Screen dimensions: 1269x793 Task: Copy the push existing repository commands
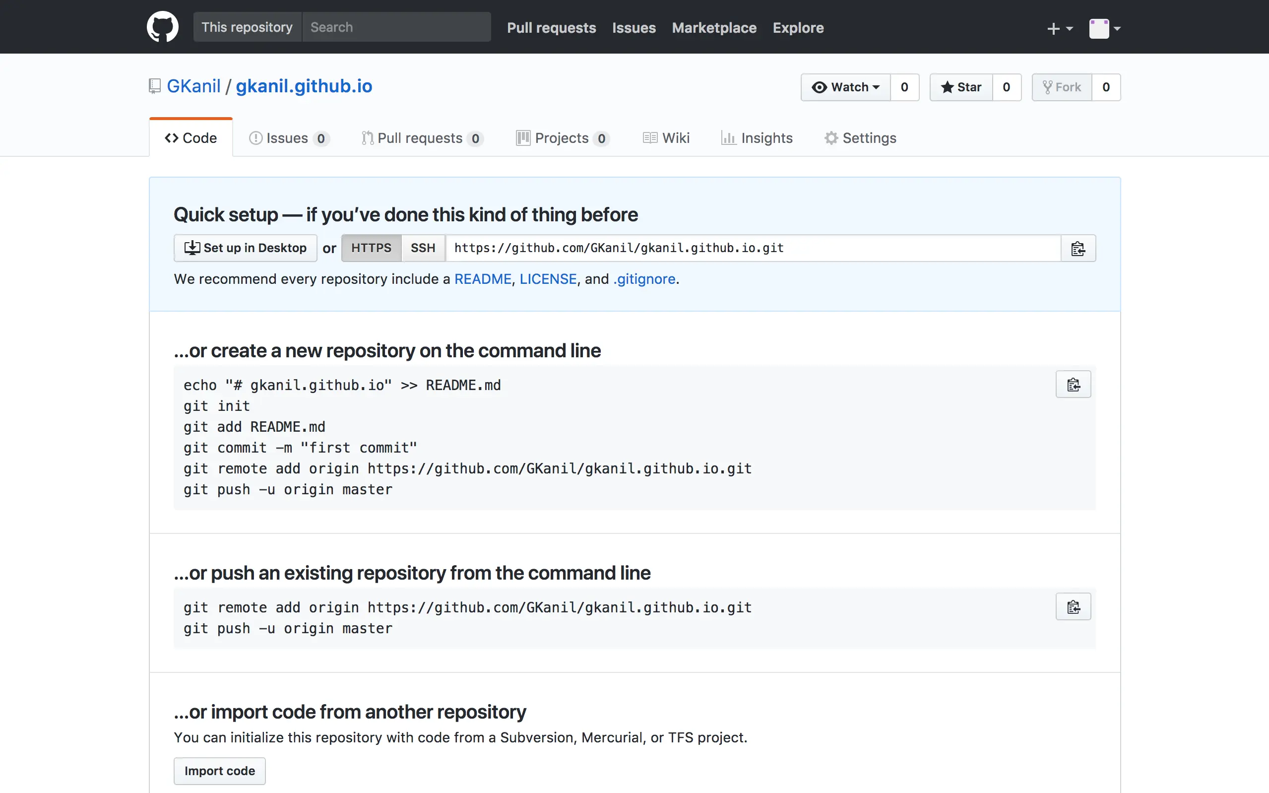click(1073, 607)
